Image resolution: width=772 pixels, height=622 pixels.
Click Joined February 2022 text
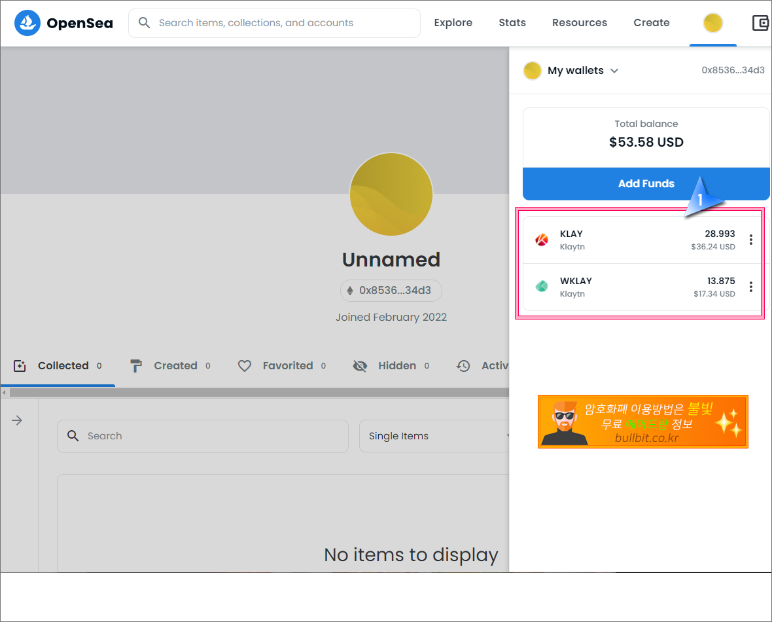(391, 318)
